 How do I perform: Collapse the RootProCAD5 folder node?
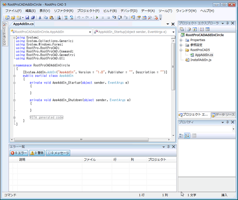pyautogui.click(x=181, y=50)
